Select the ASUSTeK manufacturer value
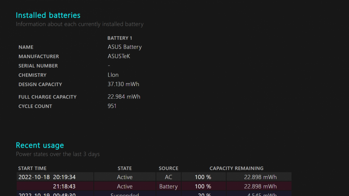349x196 pixels. click(119, 56)
